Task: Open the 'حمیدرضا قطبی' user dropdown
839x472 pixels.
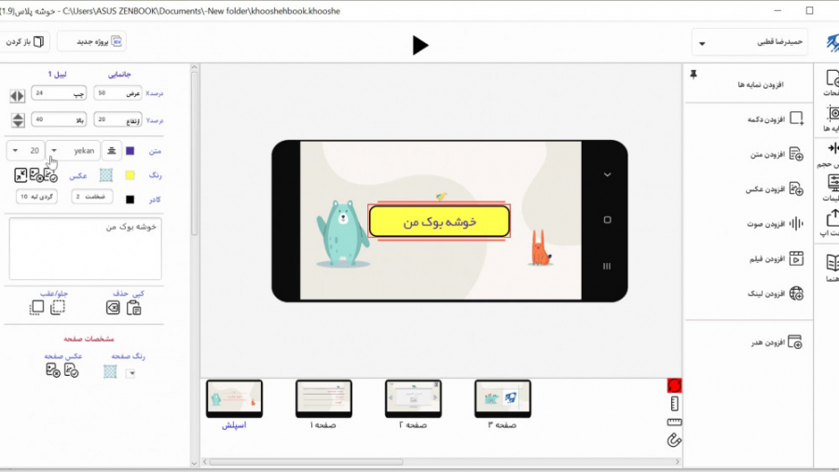Action: point(750,42)
